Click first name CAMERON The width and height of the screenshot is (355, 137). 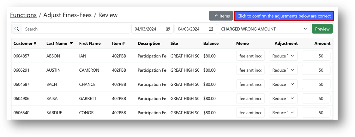tap(89, 70)
